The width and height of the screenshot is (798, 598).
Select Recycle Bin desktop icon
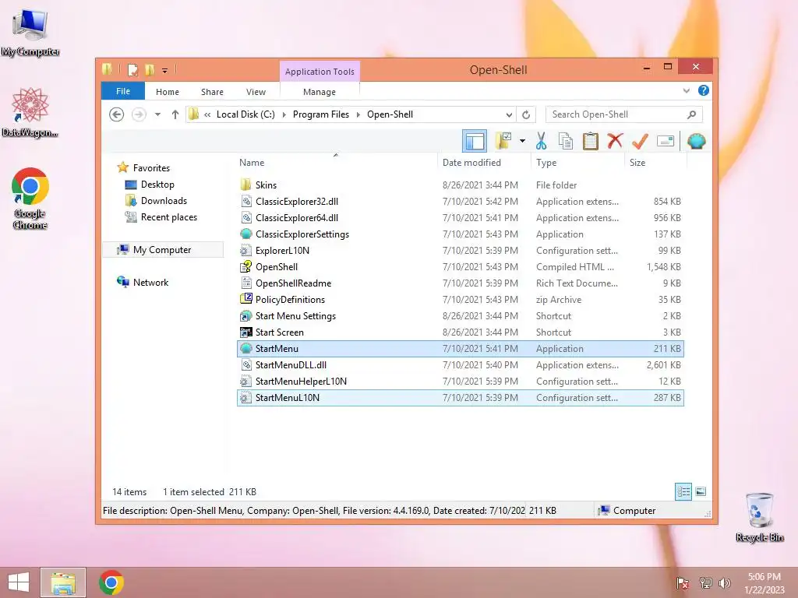point(759,517)
